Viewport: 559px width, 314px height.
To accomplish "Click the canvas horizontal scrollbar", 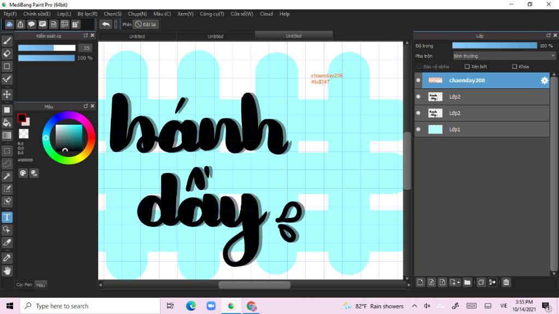I will coord(254,285).
